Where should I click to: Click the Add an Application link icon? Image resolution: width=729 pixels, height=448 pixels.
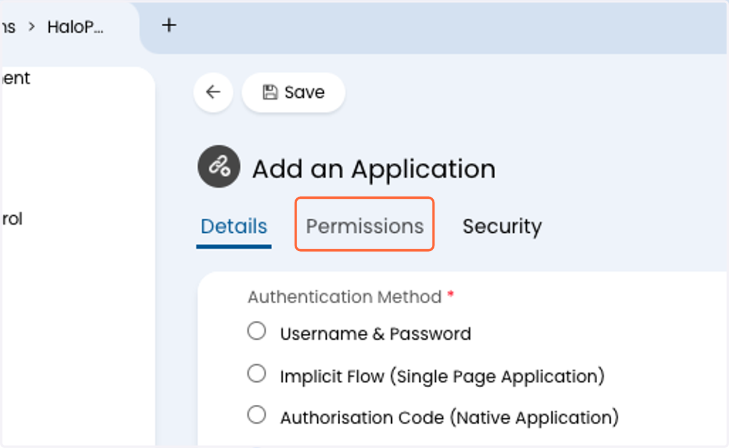(219, 166)
